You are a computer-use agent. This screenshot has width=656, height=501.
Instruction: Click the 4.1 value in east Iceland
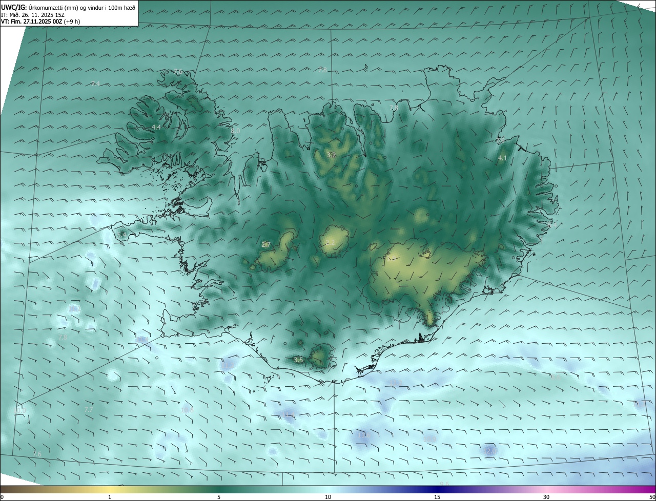pyautogui.click(x=502, y=158)
